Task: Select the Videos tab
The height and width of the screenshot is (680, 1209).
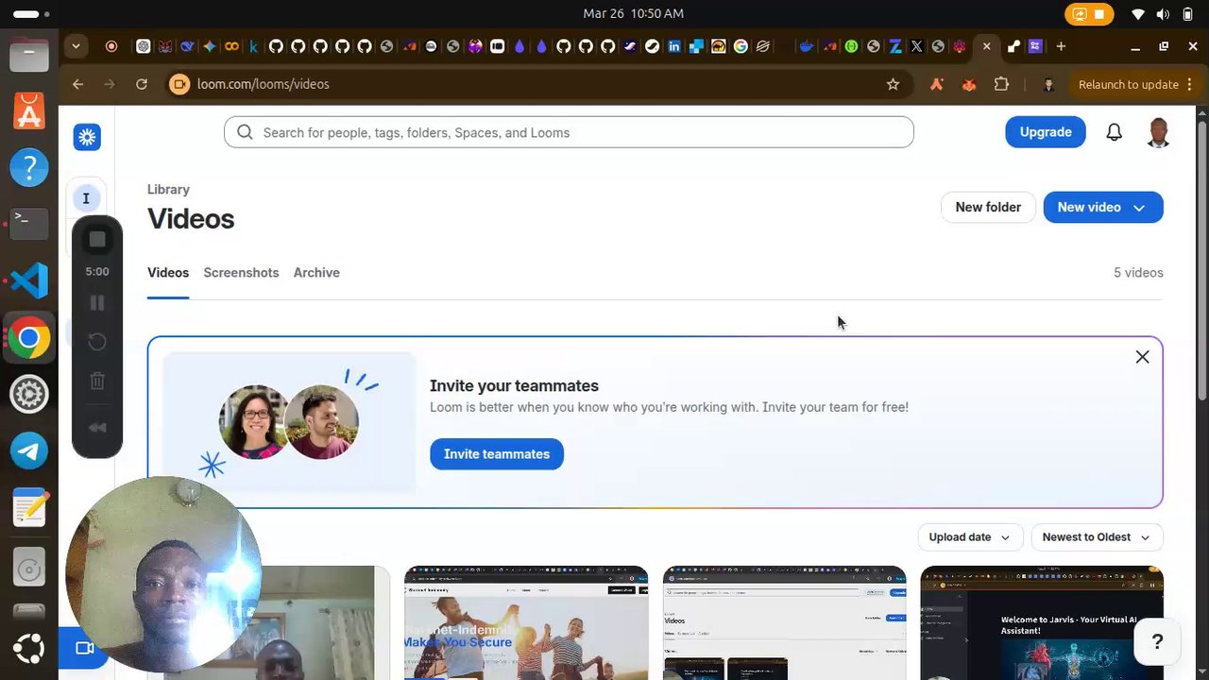Action: pos(168,273)
